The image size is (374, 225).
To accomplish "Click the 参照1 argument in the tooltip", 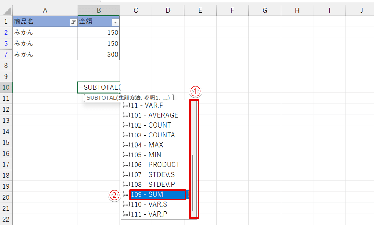I will 151,98.
